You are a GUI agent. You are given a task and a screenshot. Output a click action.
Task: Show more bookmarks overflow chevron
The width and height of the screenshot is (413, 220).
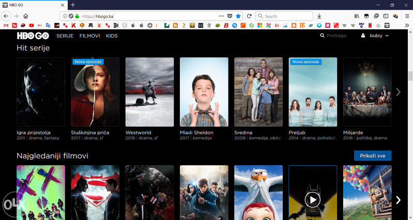(x=407, y=25)
